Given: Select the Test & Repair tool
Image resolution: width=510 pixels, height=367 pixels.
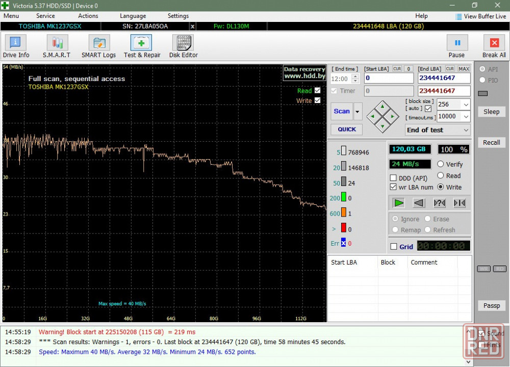Looking at the screenshot, I should click(x=142, y=46).
